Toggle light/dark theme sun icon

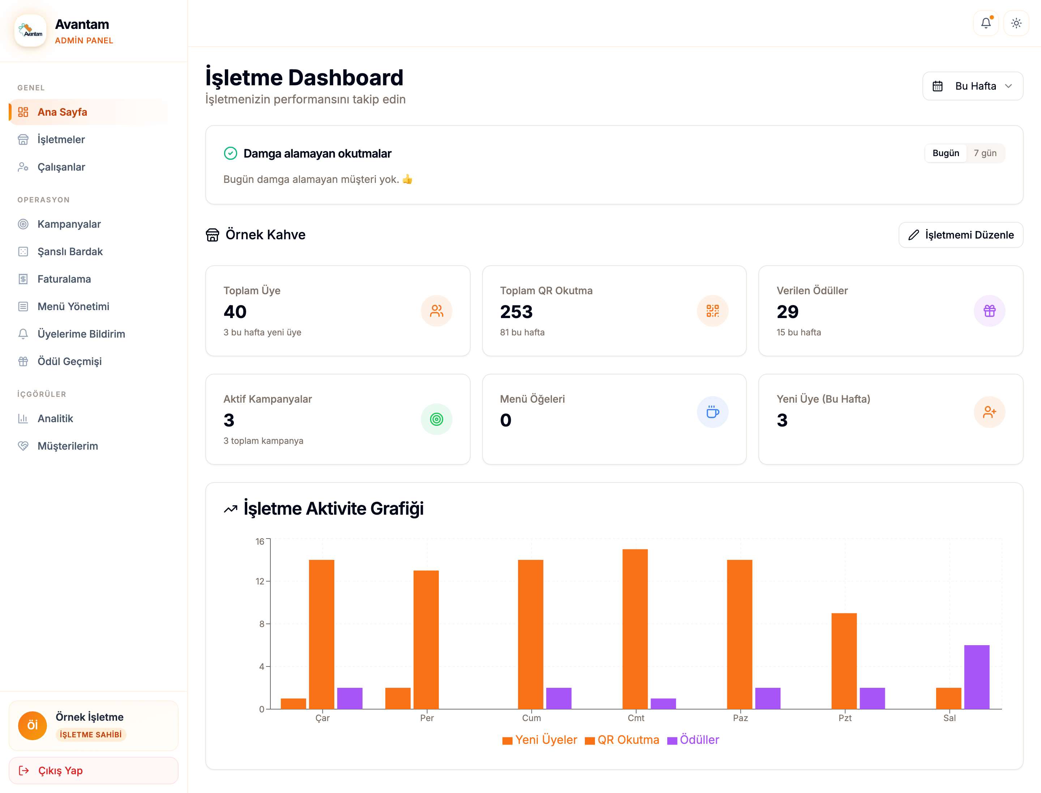pyautogui.click(x=1016, y=23)
